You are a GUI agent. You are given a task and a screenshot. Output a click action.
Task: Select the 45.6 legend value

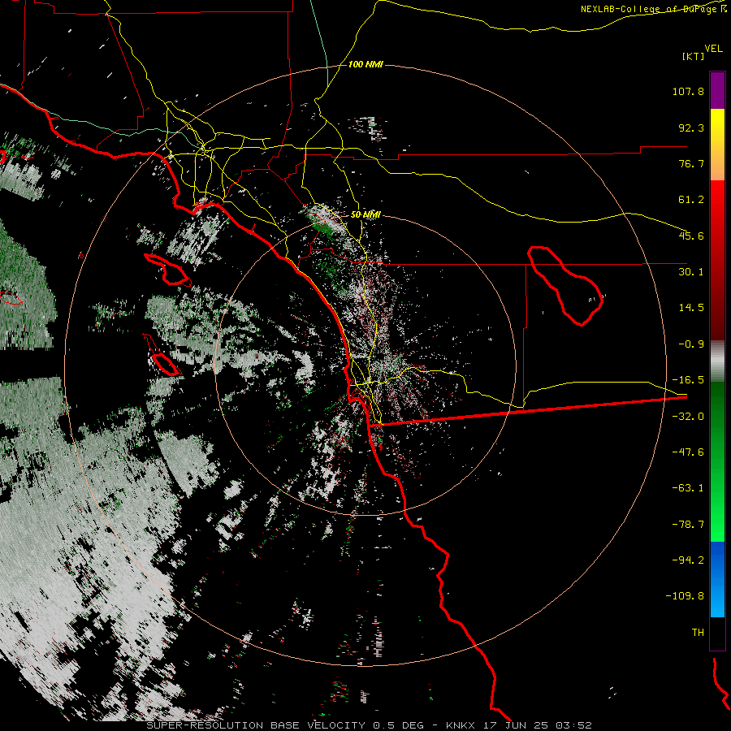pyautogui.click(x=691, y=236)
